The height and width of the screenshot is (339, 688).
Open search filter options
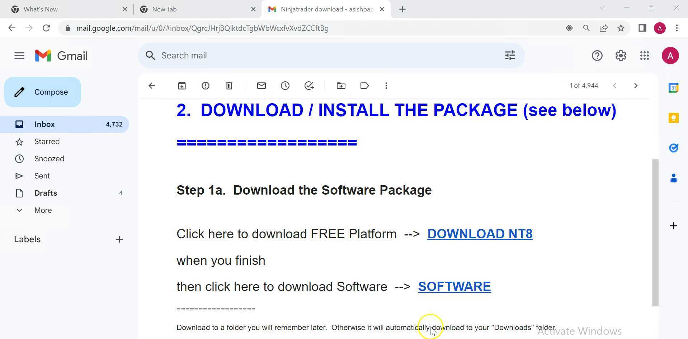510,55
